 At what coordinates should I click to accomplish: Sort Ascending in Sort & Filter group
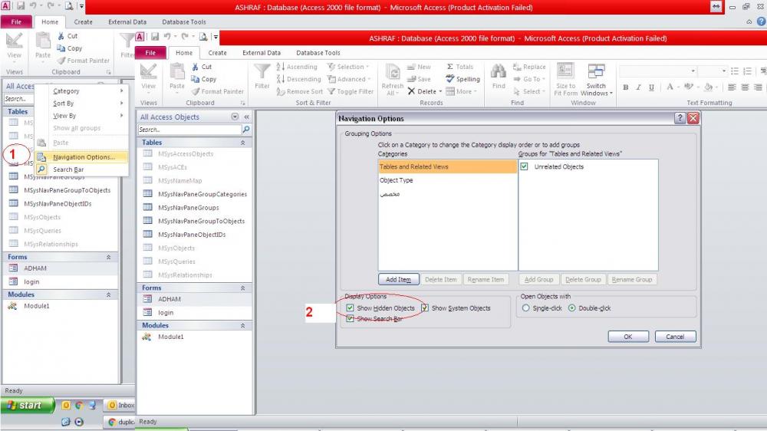point(297,67)
